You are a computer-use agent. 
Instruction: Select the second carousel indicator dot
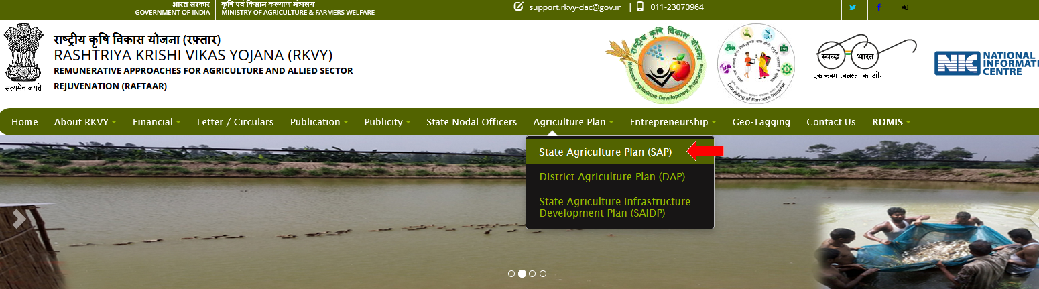pos(522,274)
